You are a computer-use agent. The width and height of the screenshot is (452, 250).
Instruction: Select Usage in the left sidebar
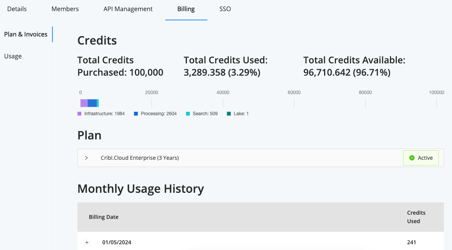13,56
